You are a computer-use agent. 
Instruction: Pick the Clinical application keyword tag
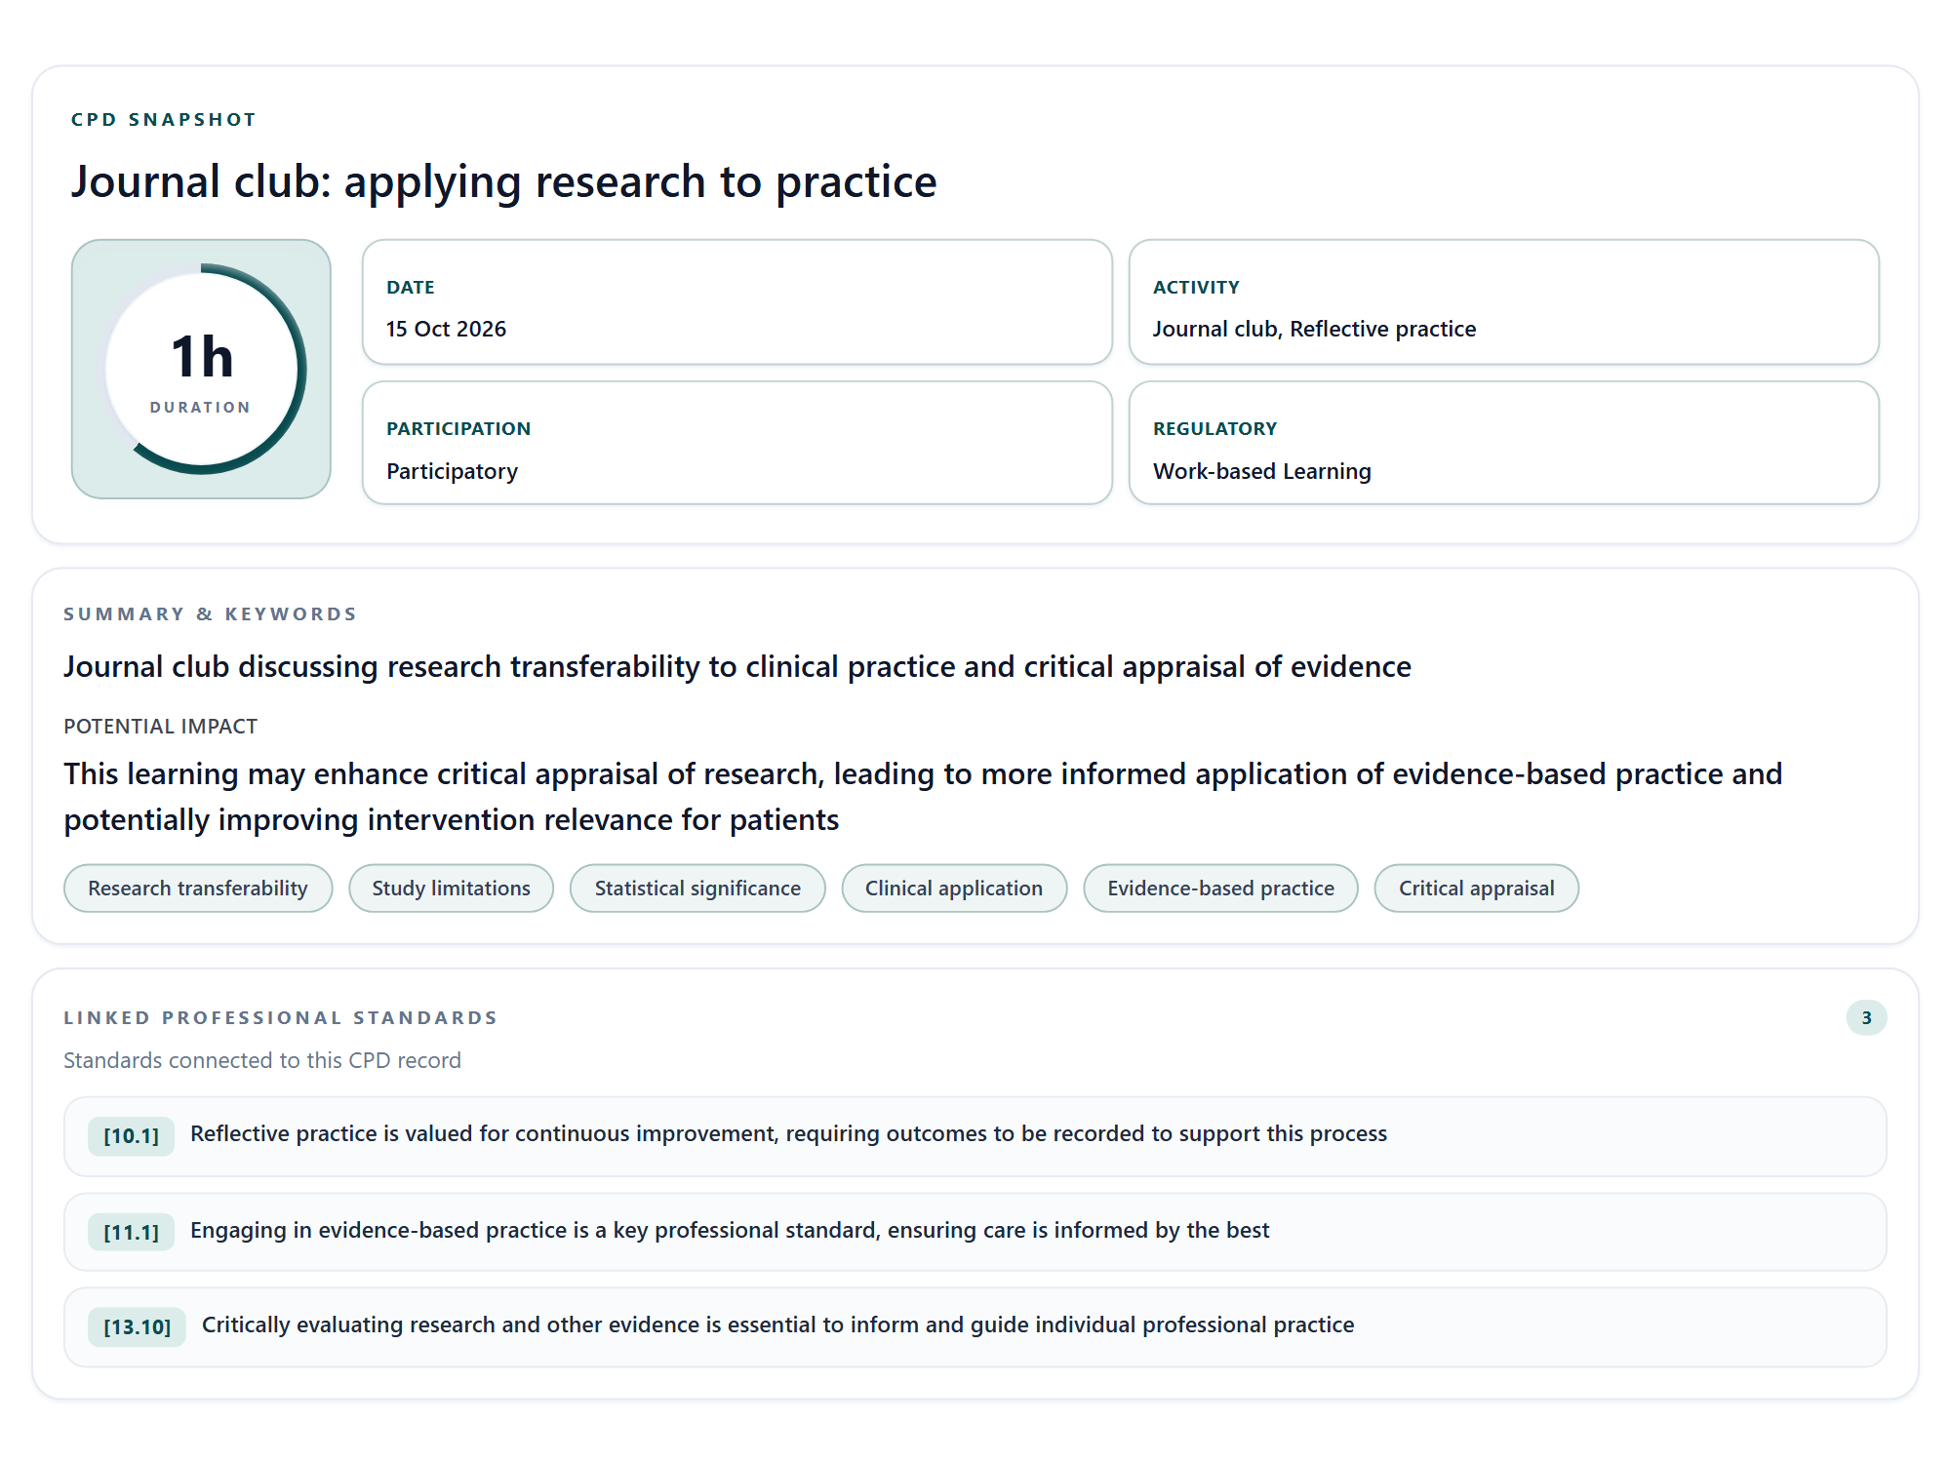(x=954, y=889)
